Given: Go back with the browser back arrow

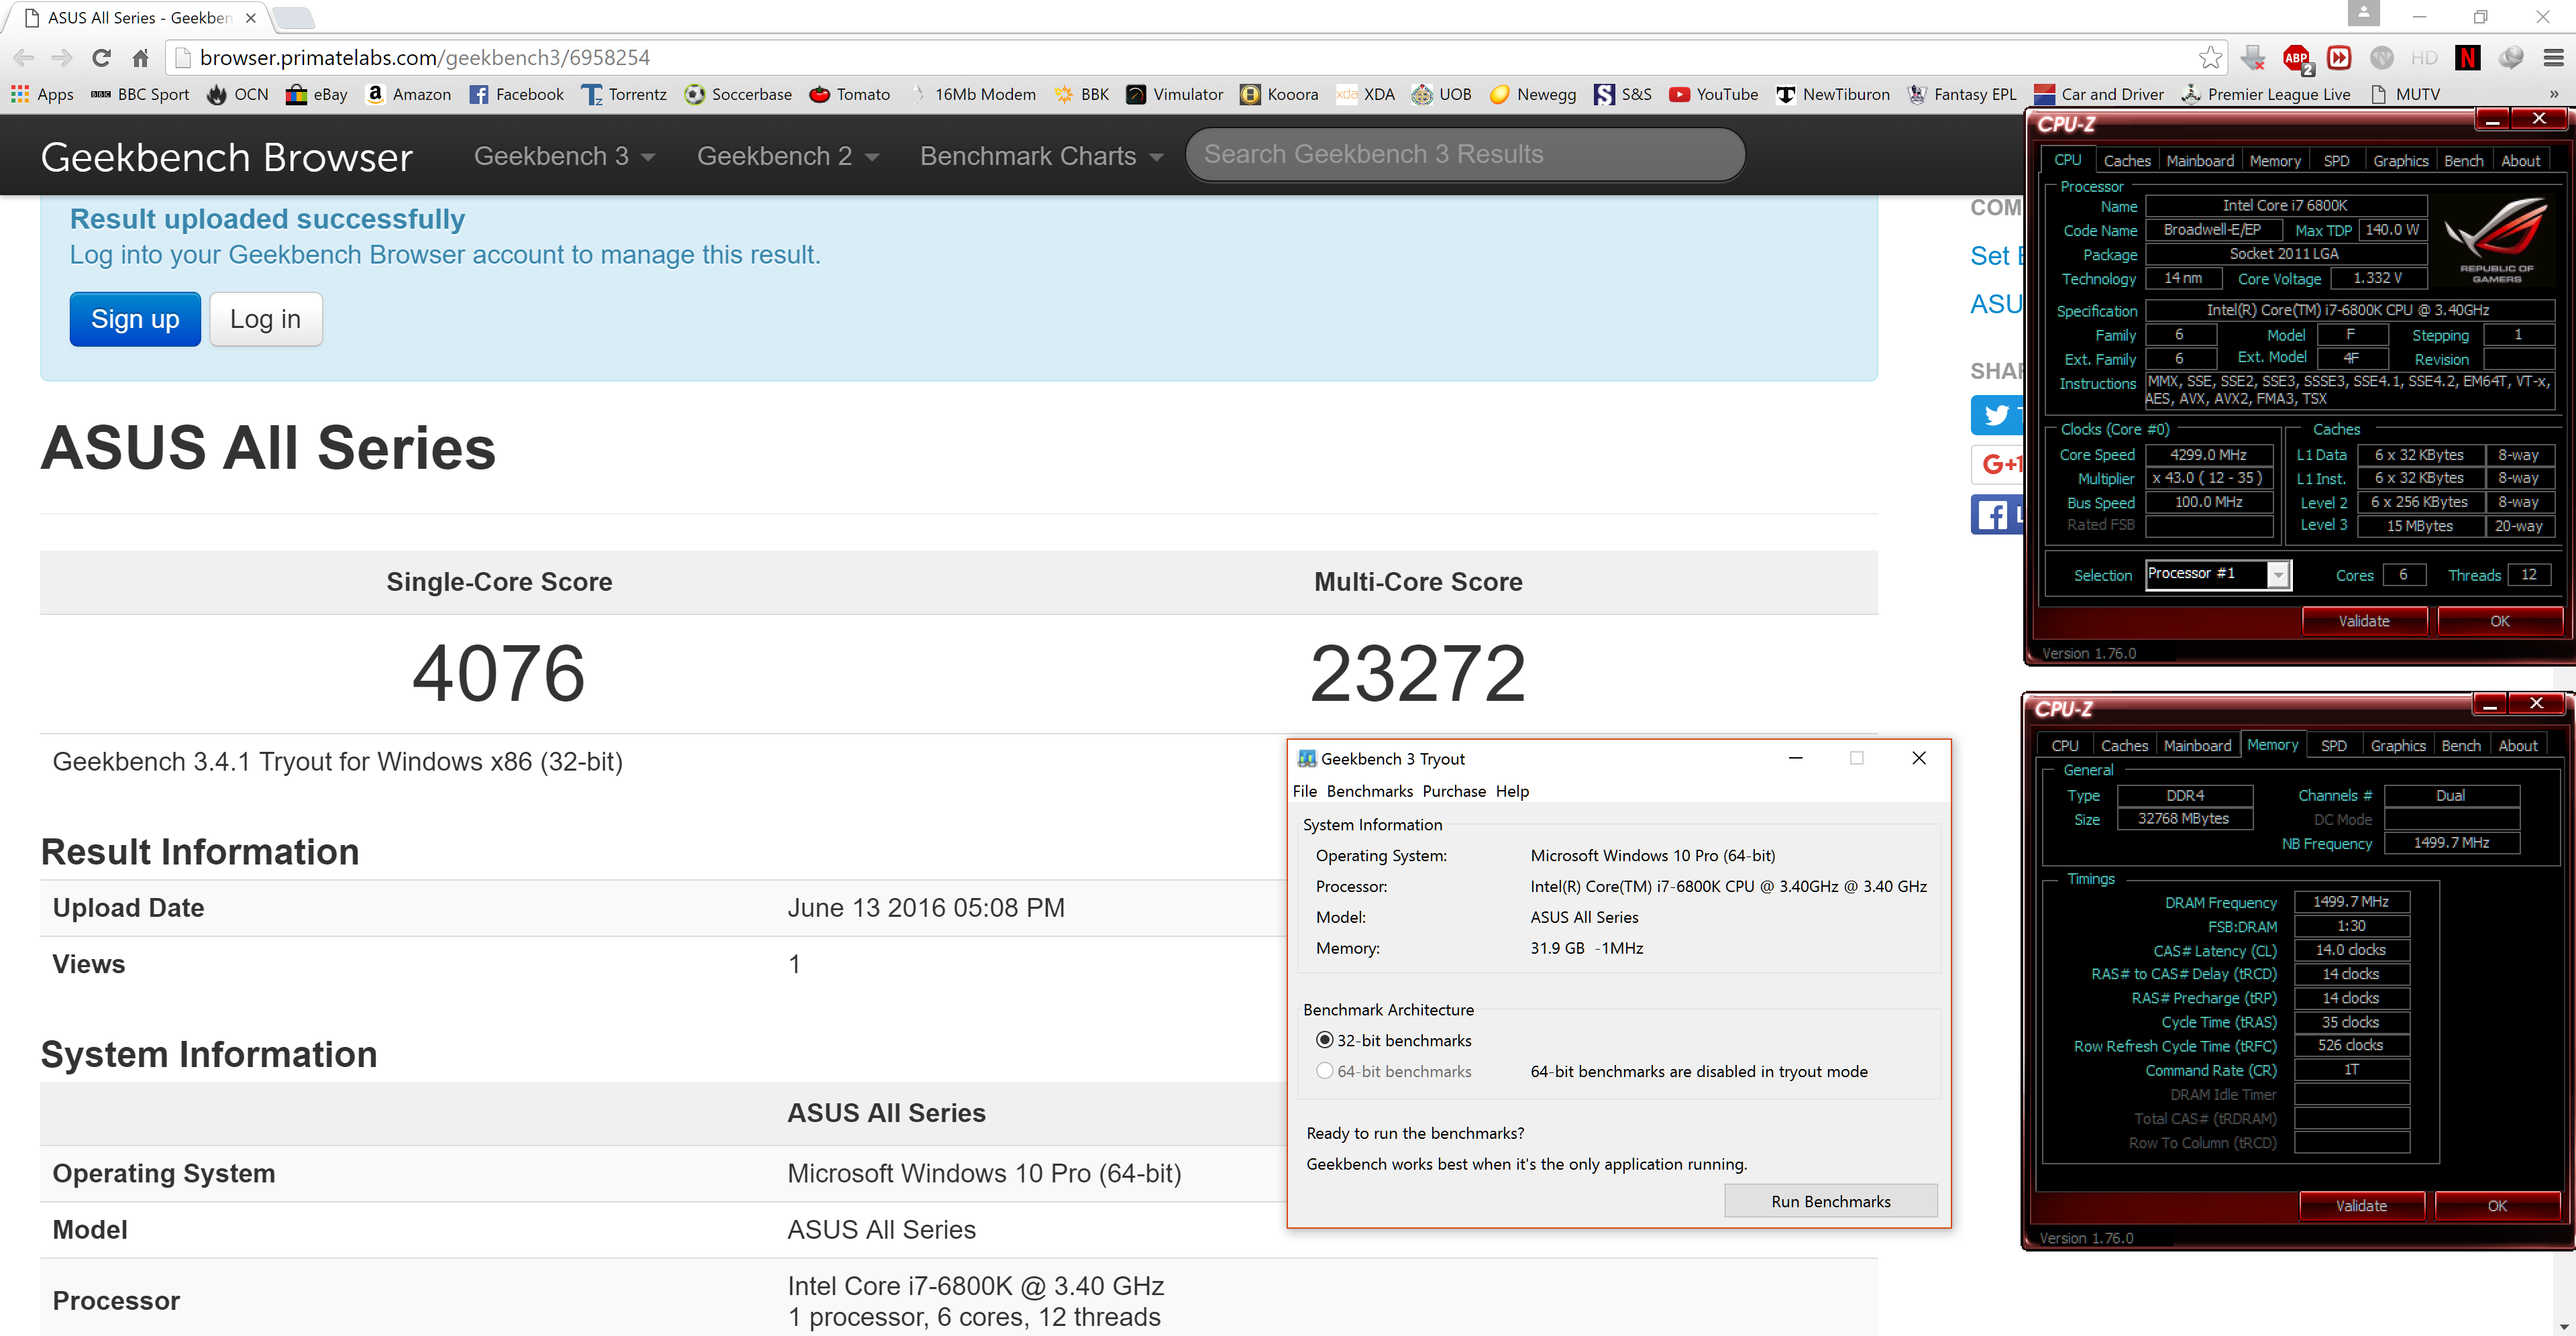Looking at the screenshot, I should click(24, 58).
